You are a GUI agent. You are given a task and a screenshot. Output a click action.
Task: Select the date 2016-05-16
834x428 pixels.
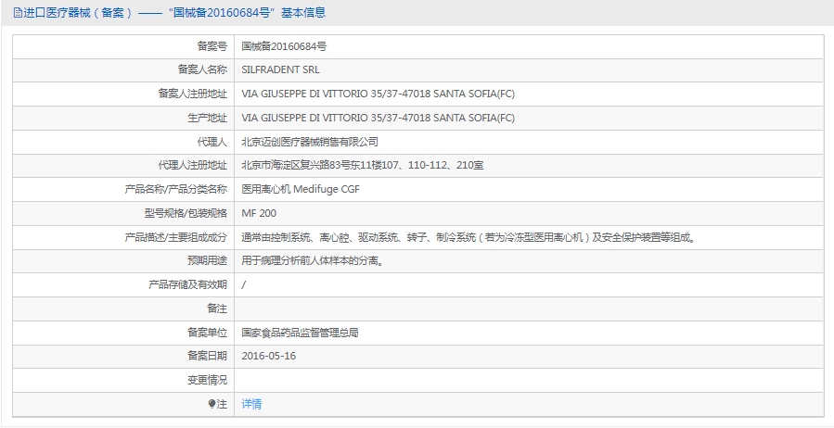tap(269, 357)
